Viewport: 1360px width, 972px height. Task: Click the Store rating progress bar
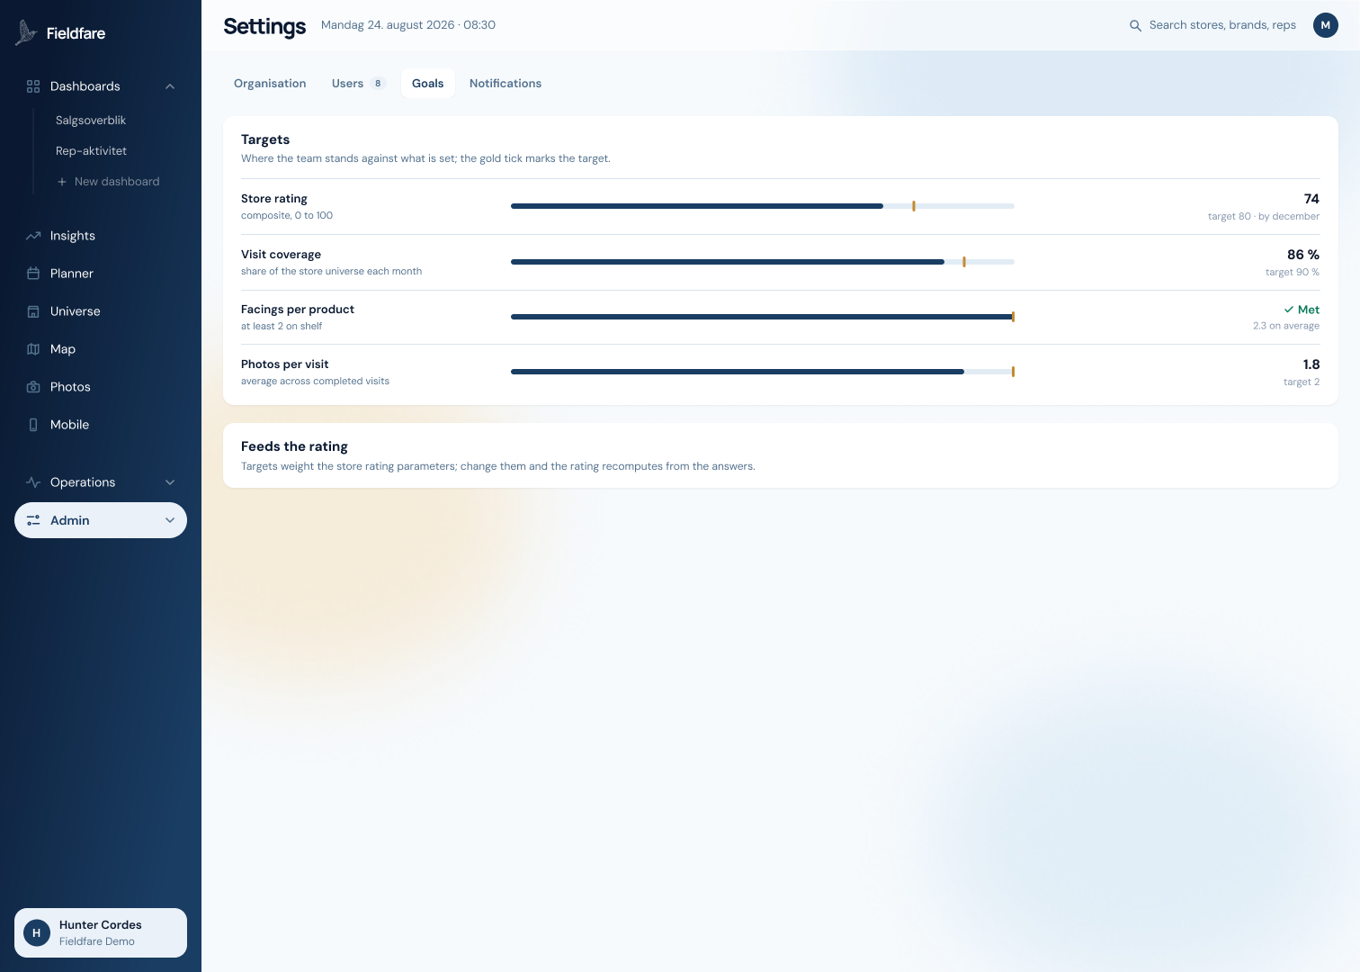tap(763, 206)
